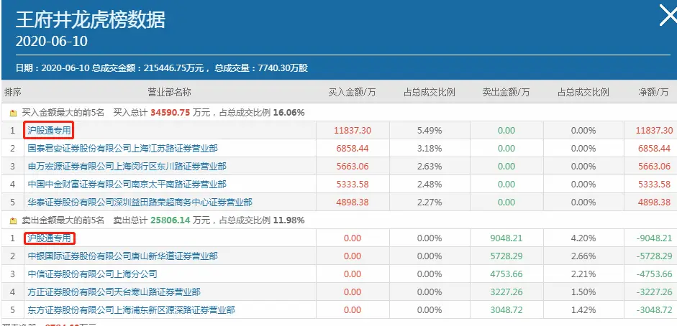Click the 2.66% sell ratio cell

pos(583,256)
